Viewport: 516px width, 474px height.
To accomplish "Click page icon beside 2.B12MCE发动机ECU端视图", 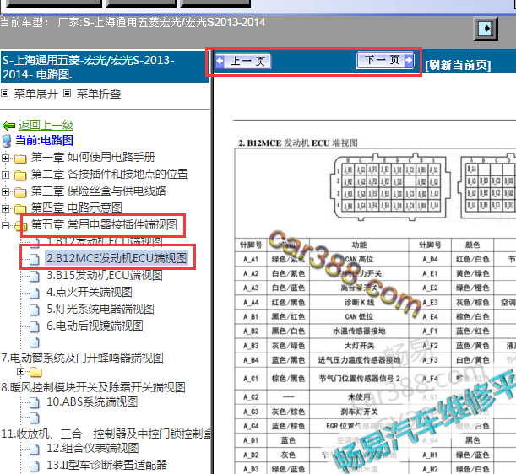I will pyautogui.click(x=35, y=259).
